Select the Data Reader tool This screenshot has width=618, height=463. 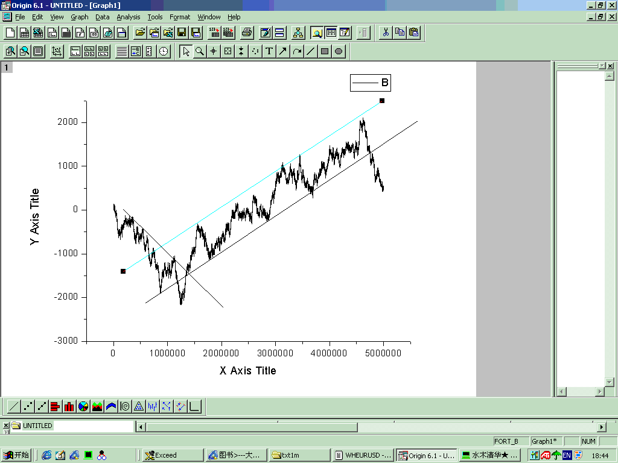tap(228, 51)
